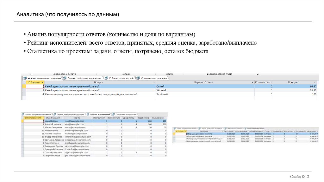
Task: Select row selector for 'Иван Петров' row
Action: point(22,121)
